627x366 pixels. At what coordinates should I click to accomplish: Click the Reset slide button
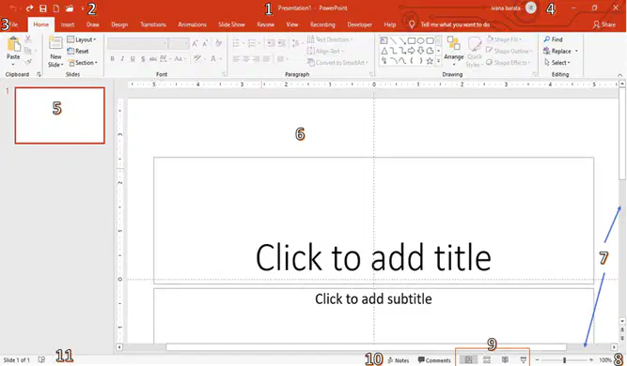[78, 51]
